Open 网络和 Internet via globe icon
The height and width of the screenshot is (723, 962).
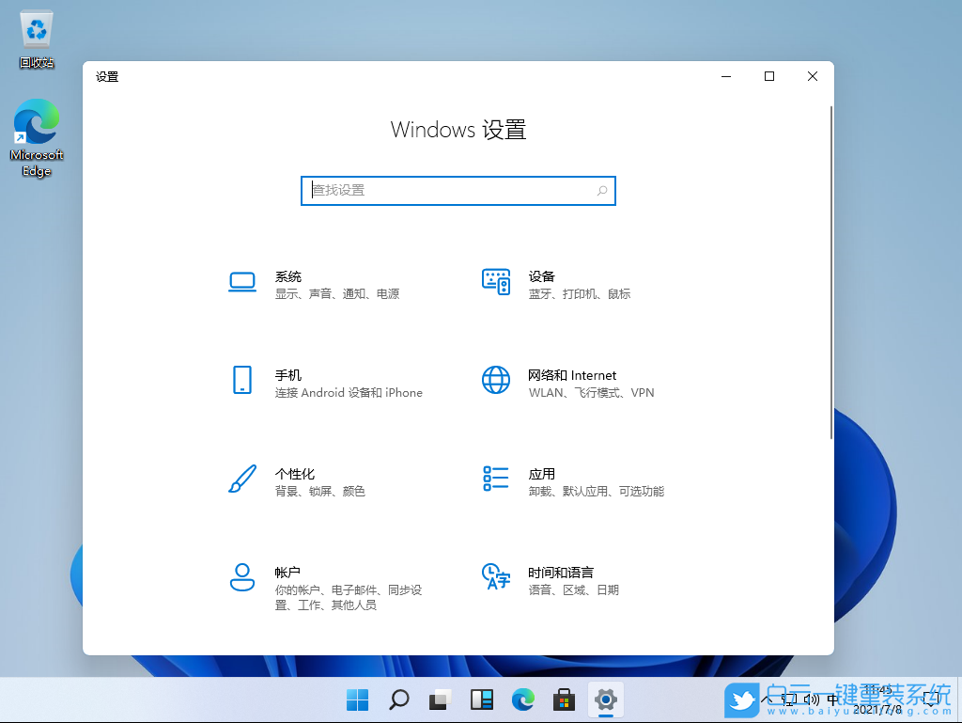point(495,381)
